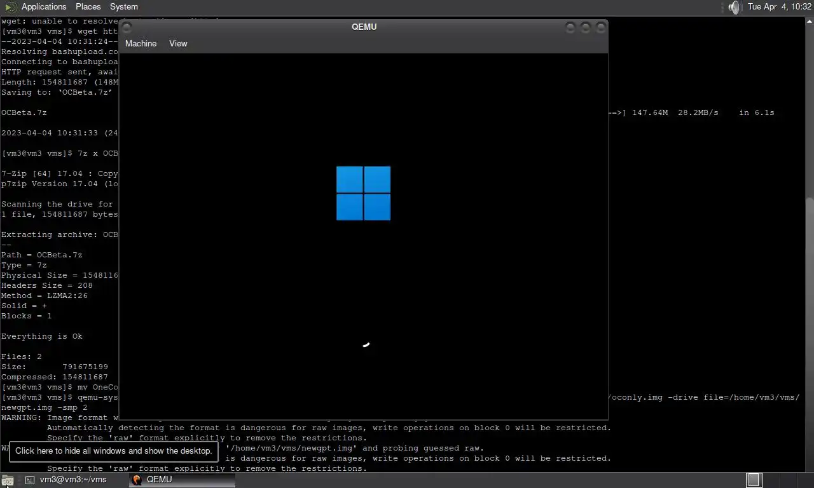Click the show desktop icon in bottom panel
814x488 pixels.
tap(7, 480)
